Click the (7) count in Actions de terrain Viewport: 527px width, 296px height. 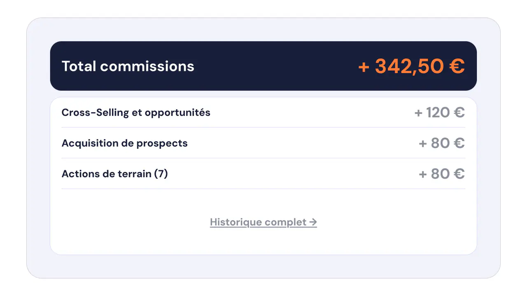[161, 174]
